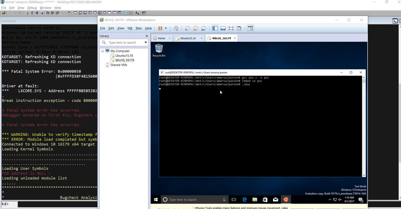Screen dimensions: 401x209
Task: Toggle WinDbg source mode on
Action: (126, 13)
